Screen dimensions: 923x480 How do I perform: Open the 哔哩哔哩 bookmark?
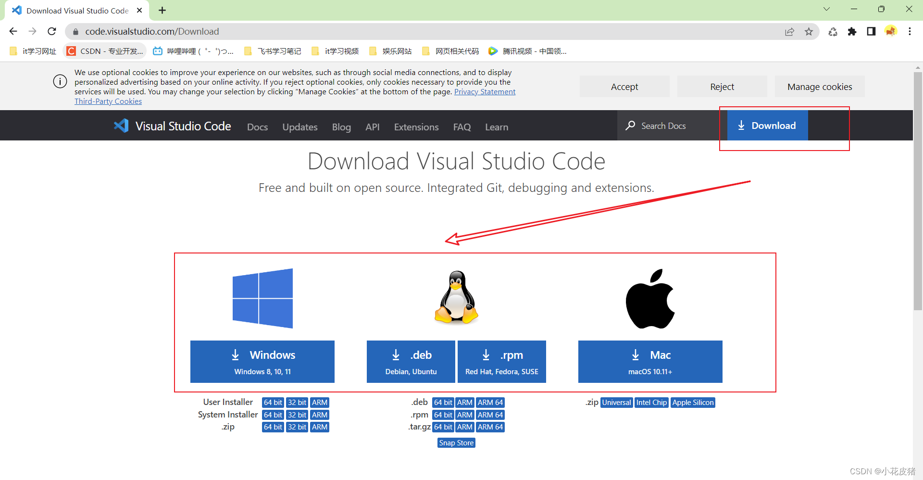[193, 51]
